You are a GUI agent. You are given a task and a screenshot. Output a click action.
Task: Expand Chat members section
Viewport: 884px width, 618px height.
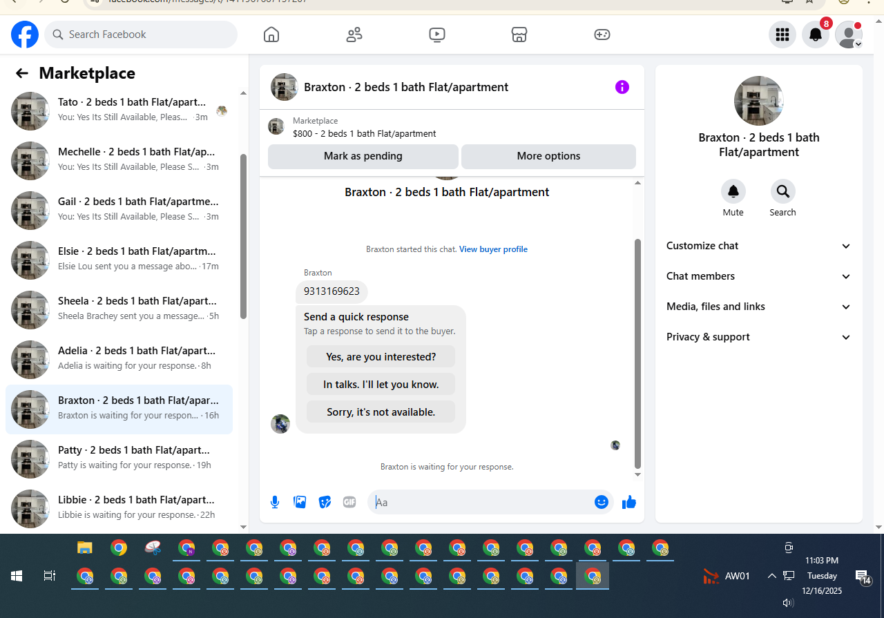758,276
